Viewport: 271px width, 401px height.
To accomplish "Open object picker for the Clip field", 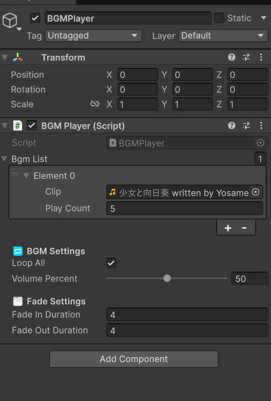I will tap(256, 192).
